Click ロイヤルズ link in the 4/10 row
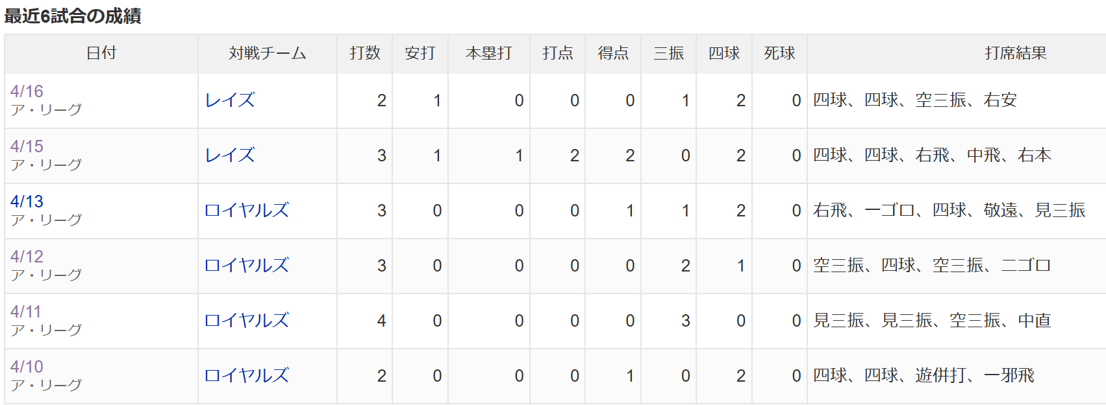 (x=247, y=376)
